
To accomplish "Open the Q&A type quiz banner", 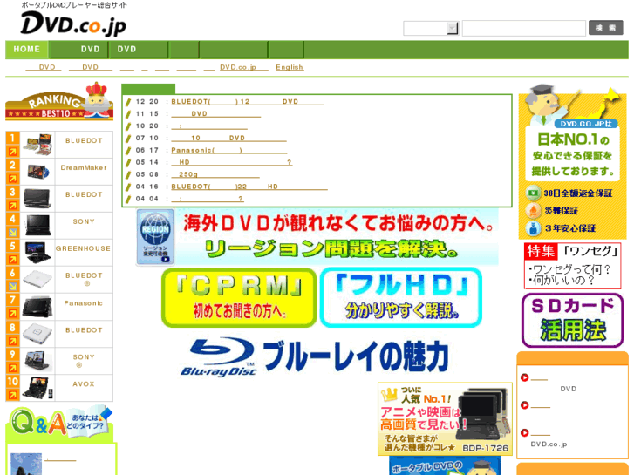I will tap(61, 424).
